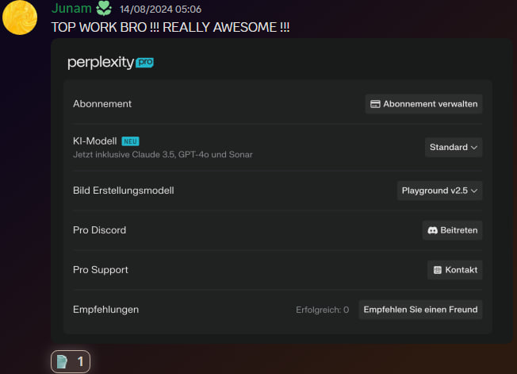The image size is (517, 374).
Task: Click the Erfolgreich: 0 referral counter
Action: [322, 310]
